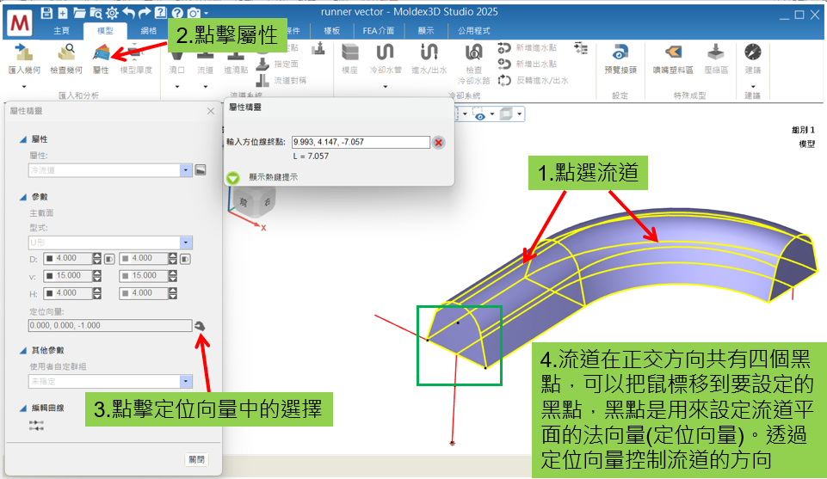This screenshot has width=827, height=479.
Task: Click the folder icon beside attribute dropdown
Action: (201, 170)
